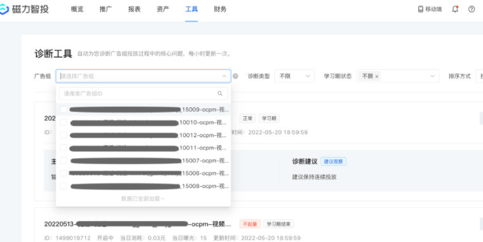Click the 正常 status tag
The image size is (483, 242).
pos(248,118)
